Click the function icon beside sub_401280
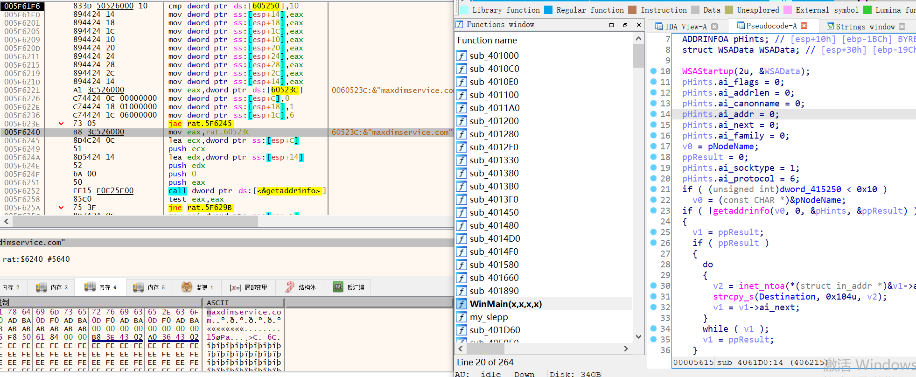916x377 pixels. [x=461, y=134]
